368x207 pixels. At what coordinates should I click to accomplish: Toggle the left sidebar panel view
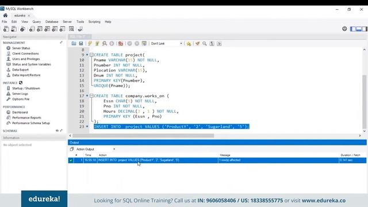point(353,29)
